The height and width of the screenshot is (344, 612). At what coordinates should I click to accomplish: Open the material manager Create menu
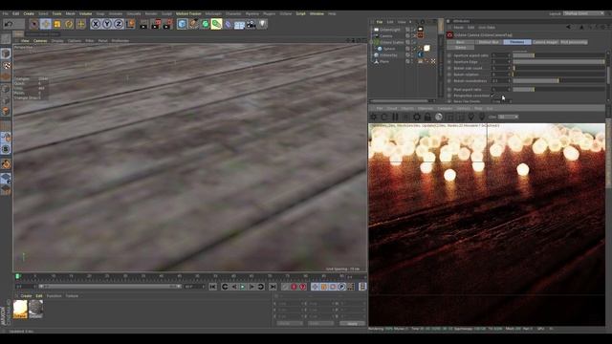[x=26, y=296]
